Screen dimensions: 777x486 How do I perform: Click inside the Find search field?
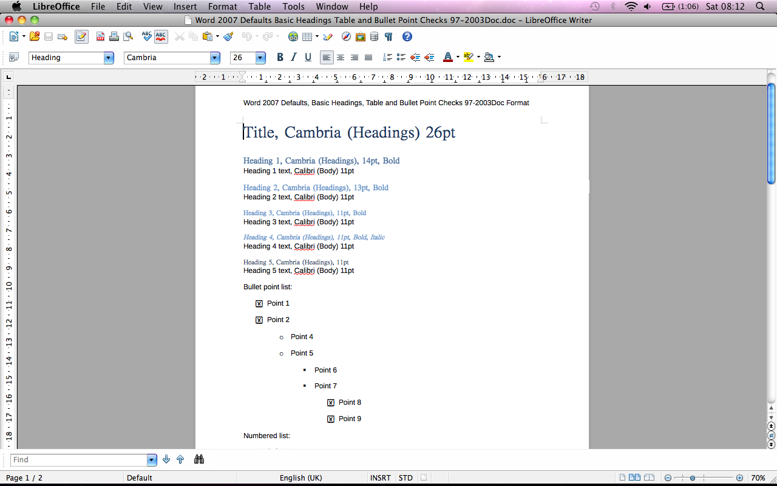click(x=79, y=460)
